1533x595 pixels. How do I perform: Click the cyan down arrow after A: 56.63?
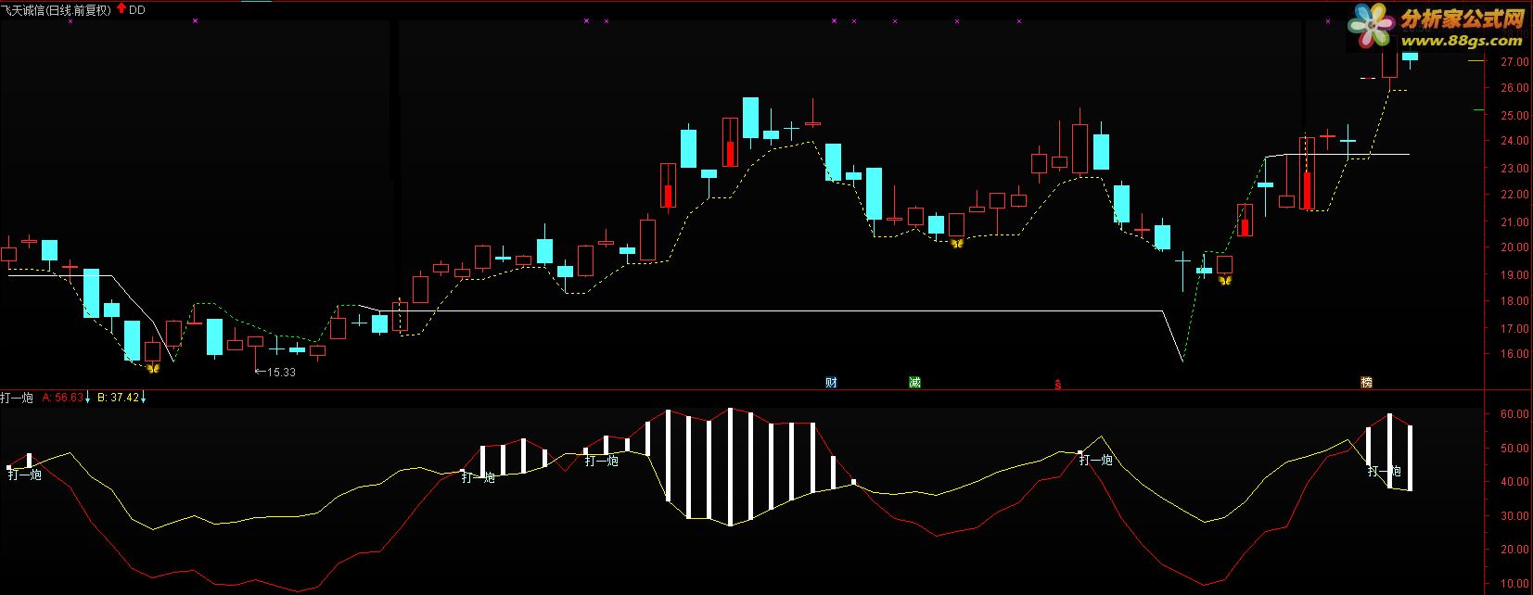tap(87, 398)
